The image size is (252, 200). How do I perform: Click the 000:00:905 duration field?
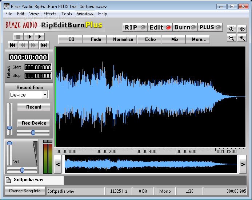(x=225, y=191)
